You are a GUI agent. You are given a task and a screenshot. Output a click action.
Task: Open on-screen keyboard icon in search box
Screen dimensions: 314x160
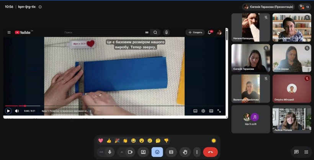pyautogui.click(x=147, y=32)
